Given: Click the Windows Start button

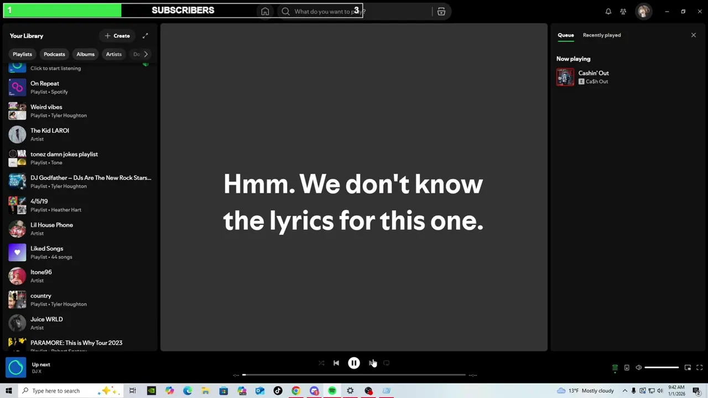Looking at the screenshot, I should point(9,391).
